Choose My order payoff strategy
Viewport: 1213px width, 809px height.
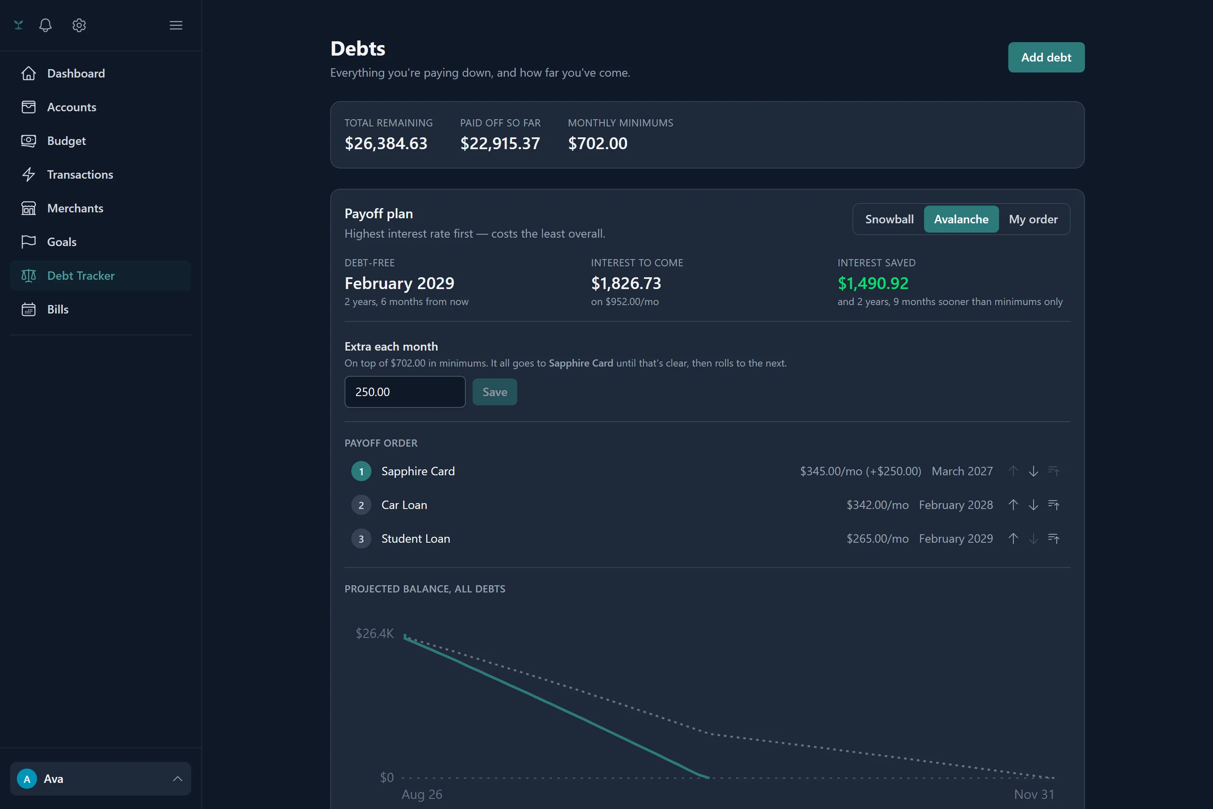click(x=1033, y=219)
